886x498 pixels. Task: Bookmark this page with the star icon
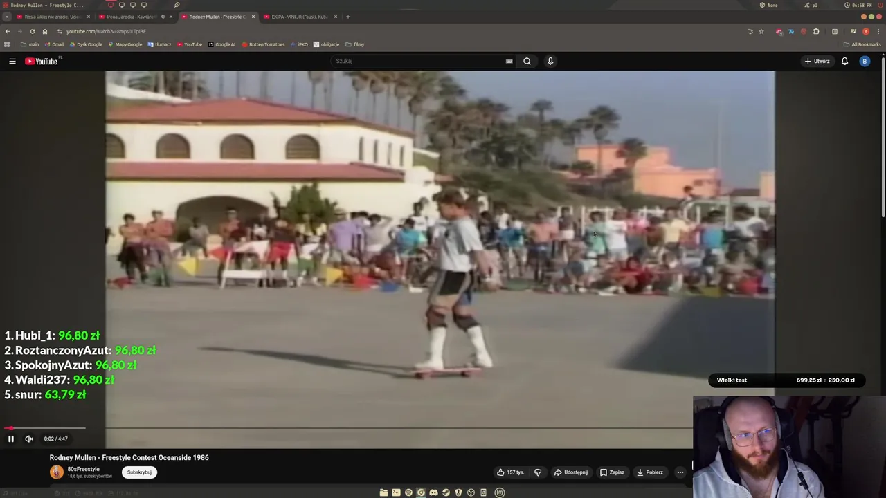pos(761,31)
